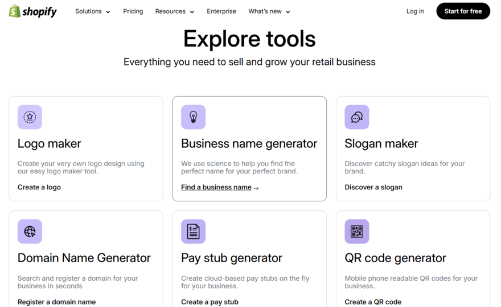This screenshot has width=501, height=307.
Task: Click 'Search and register a domain' description
Action: pyautogui.click(x=77, y=282)
